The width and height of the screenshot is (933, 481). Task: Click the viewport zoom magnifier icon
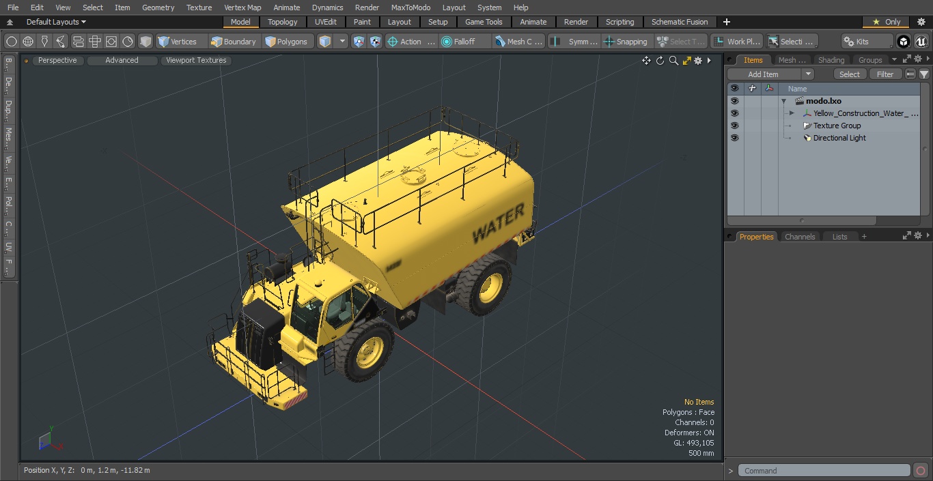click(x=673, y=61)
